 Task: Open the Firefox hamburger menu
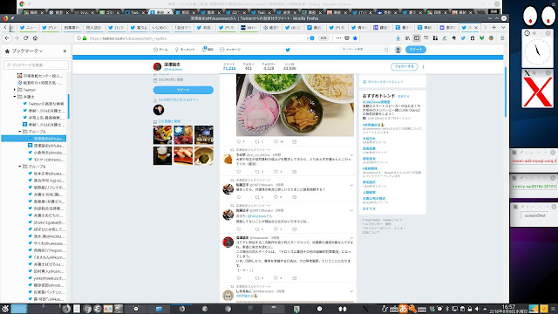point(502,38)
